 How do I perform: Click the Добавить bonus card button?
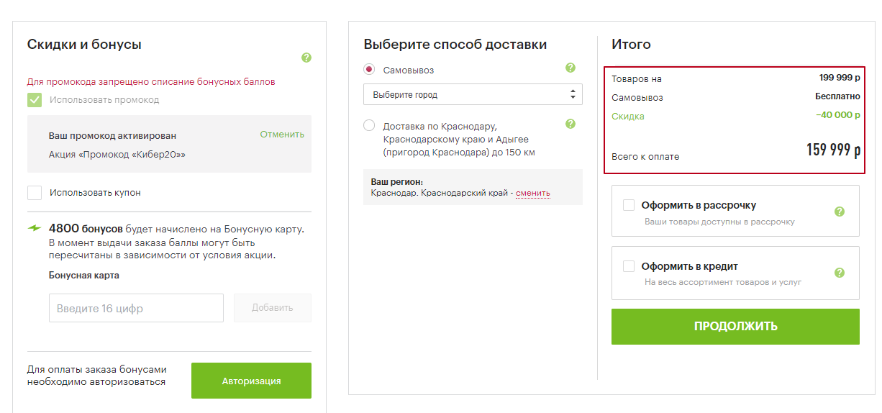click(x=273, y=308)
